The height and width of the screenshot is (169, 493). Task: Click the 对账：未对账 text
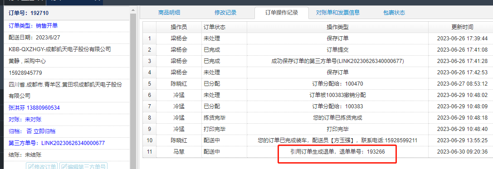(x=25, y=119)
